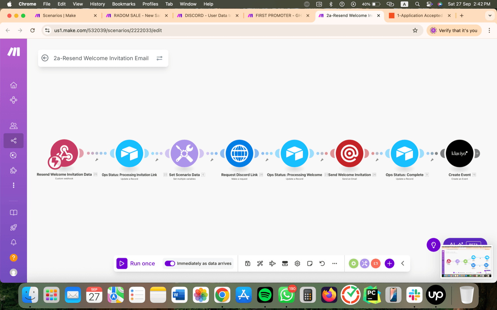Click the Run once play button
This screenshot has width=497, height=310.
pos(122,263)
